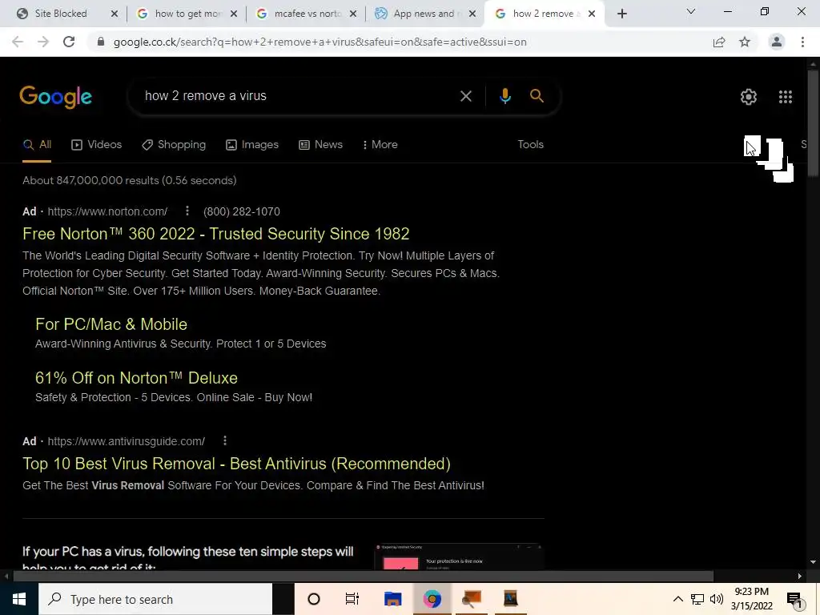Image resolution: width=820 pixels, height=615 pixels.
Task: Open Chrome three-dot menu
Action: click(802, 42)
